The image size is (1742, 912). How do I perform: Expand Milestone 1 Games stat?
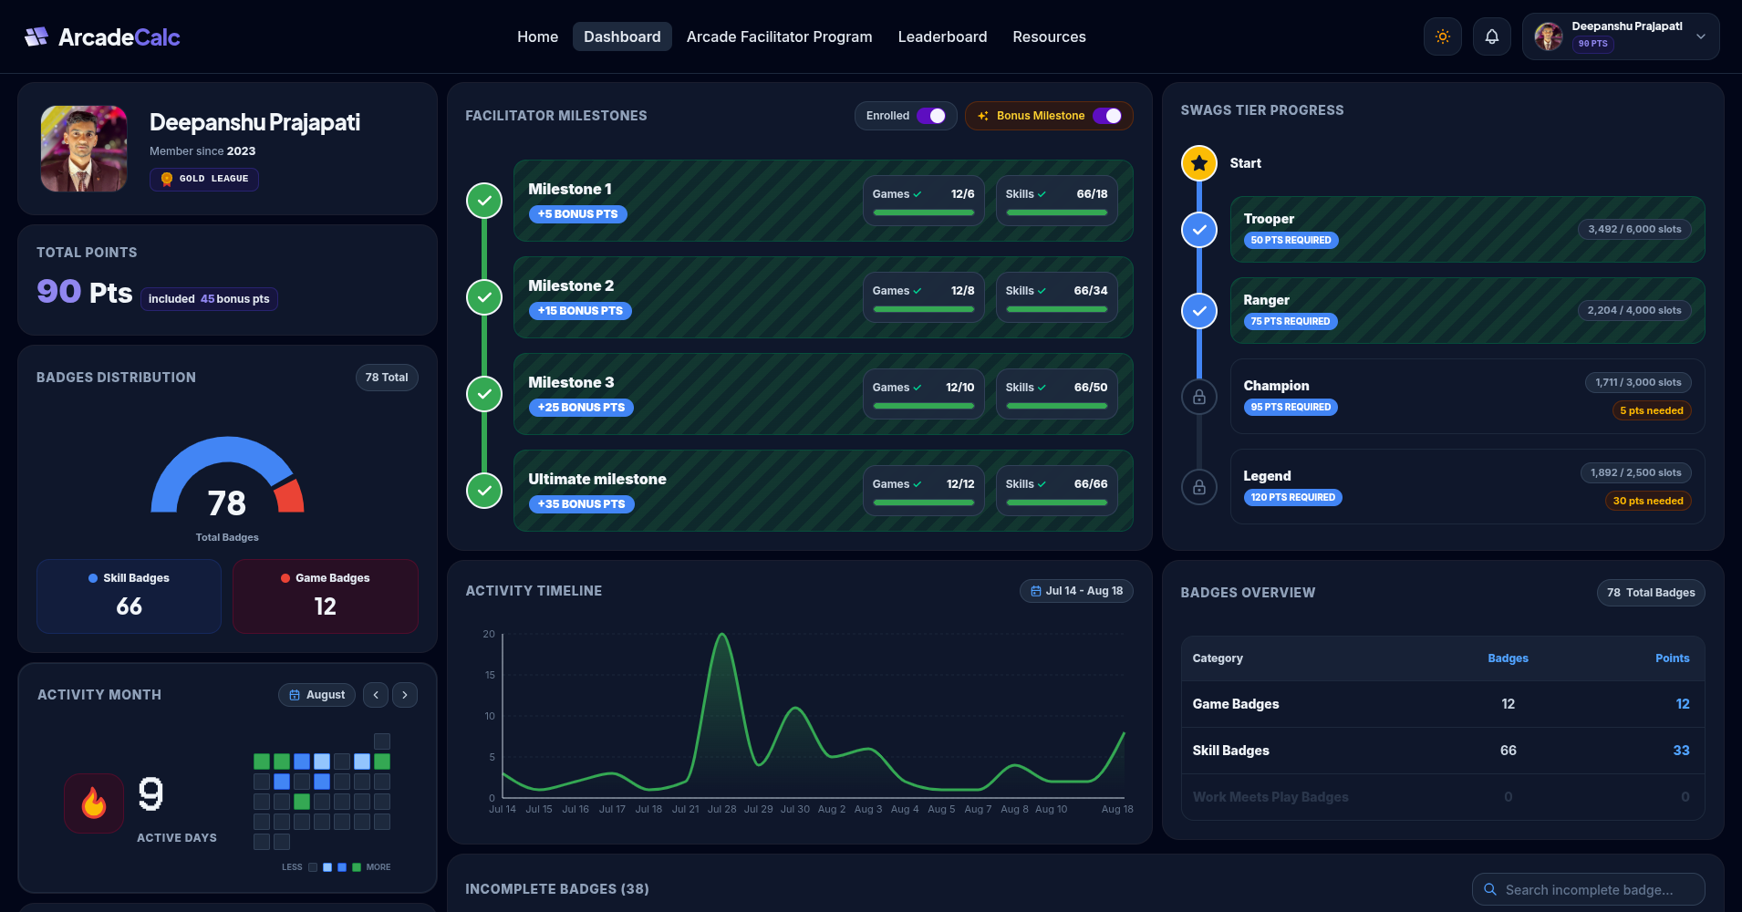click(x=923, y=201)
